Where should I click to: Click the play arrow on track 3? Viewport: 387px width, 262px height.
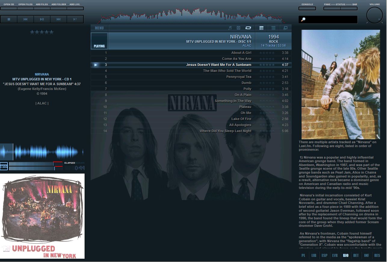(x=96, y=65)
